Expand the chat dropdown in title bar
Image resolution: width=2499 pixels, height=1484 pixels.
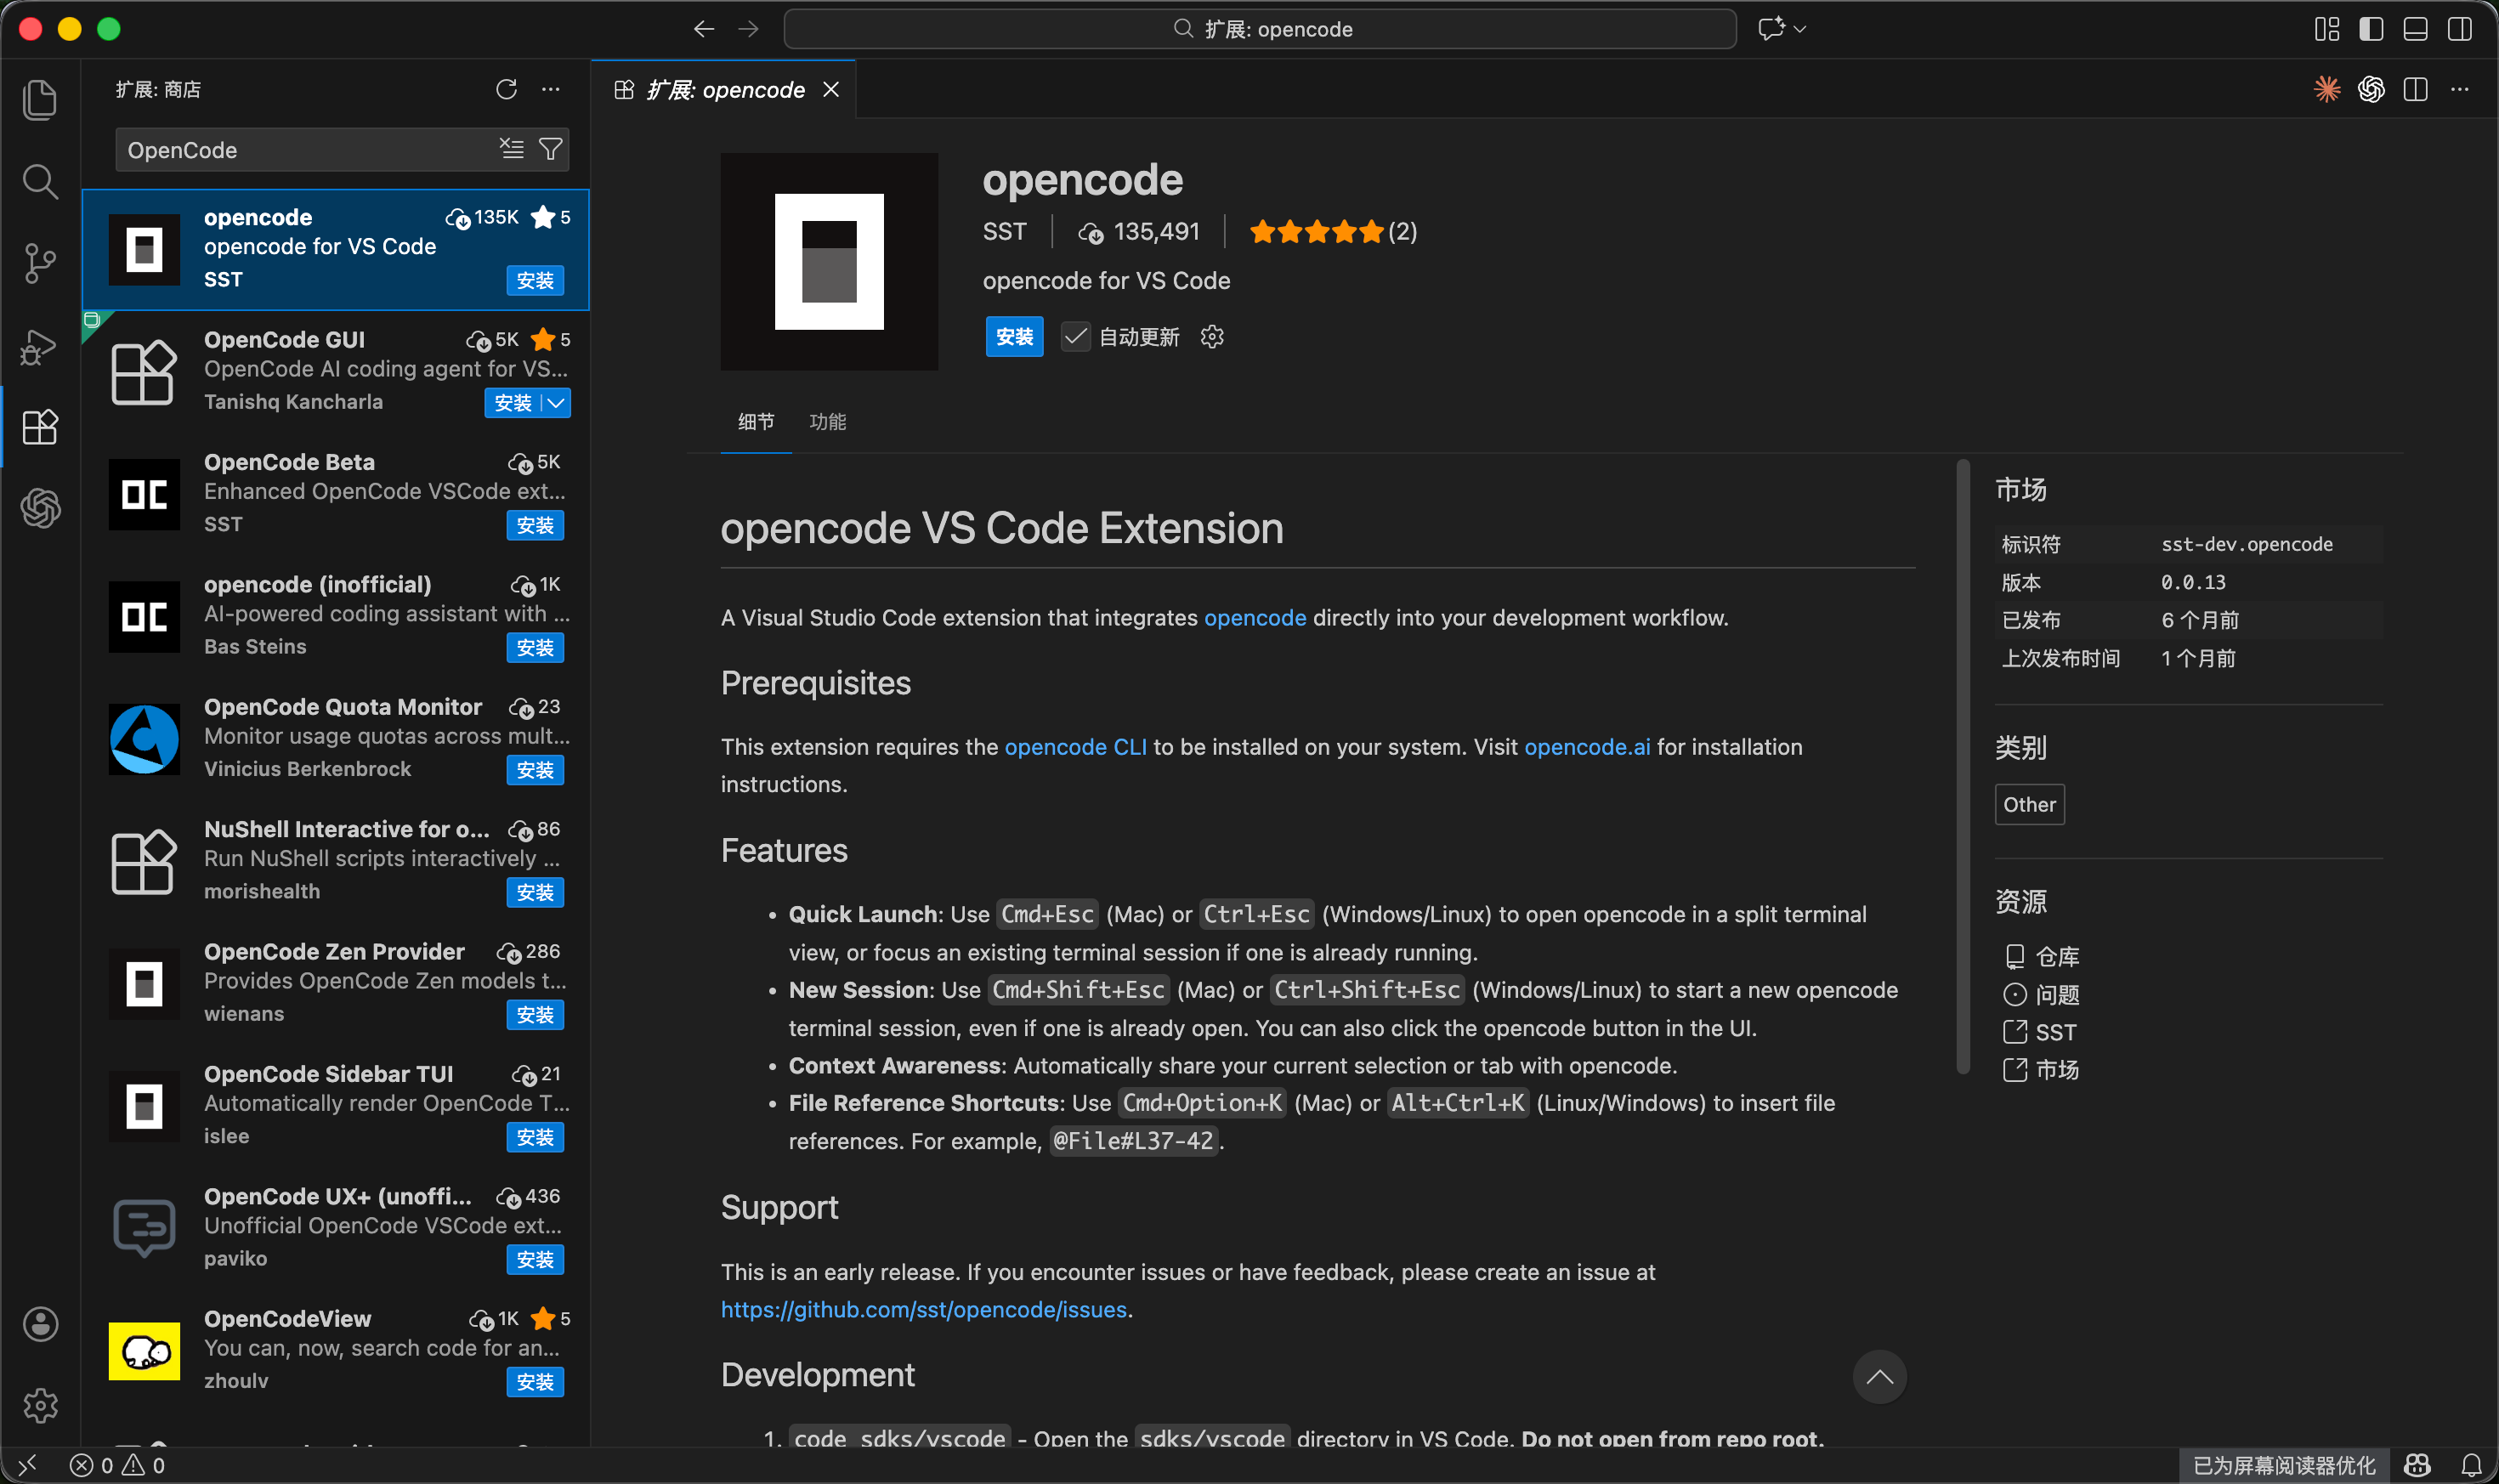click(x=1800, y=29)
